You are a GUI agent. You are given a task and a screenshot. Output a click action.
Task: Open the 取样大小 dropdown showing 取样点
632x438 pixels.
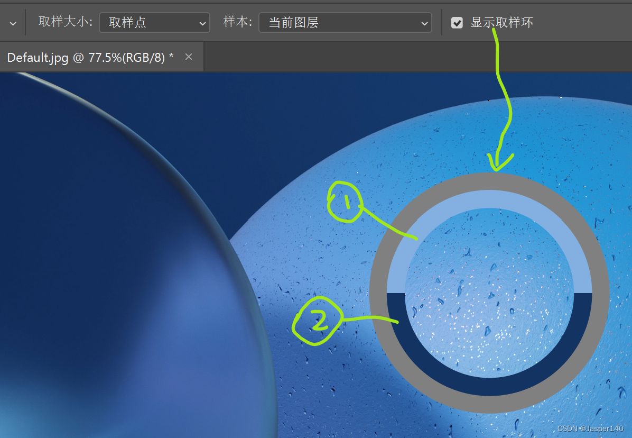pos(154,23)
